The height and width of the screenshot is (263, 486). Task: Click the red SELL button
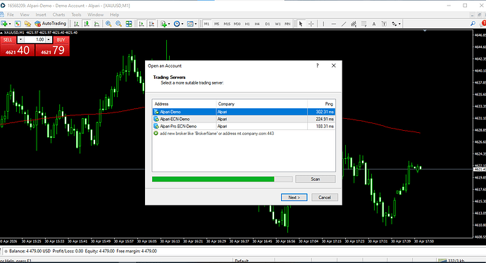tap(8, 39)
